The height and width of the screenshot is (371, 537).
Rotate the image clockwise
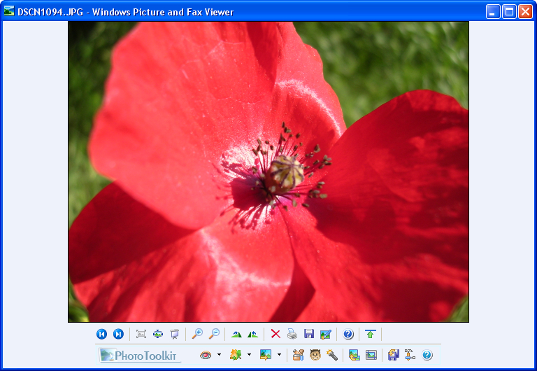pyautogui.click(x=236, y=335)
